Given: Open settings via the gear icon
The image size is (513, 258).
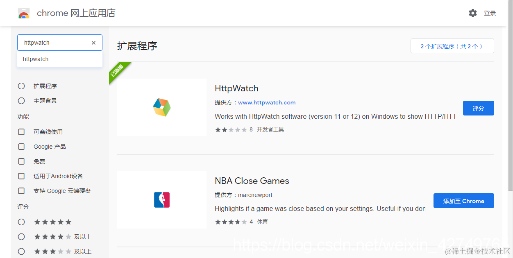Looking at the screenshot, I should (473, 13).
